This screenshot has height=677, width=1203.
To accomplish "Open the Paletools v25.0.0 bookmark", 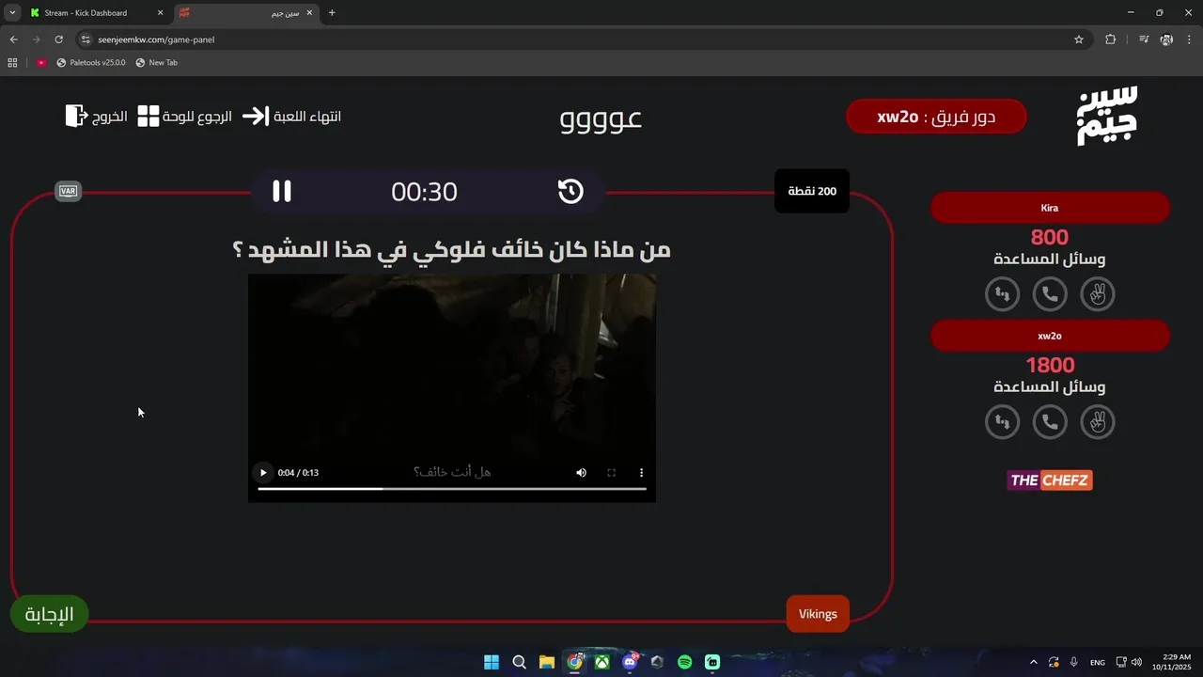I will pyautogui.click(x=91, y=62).
